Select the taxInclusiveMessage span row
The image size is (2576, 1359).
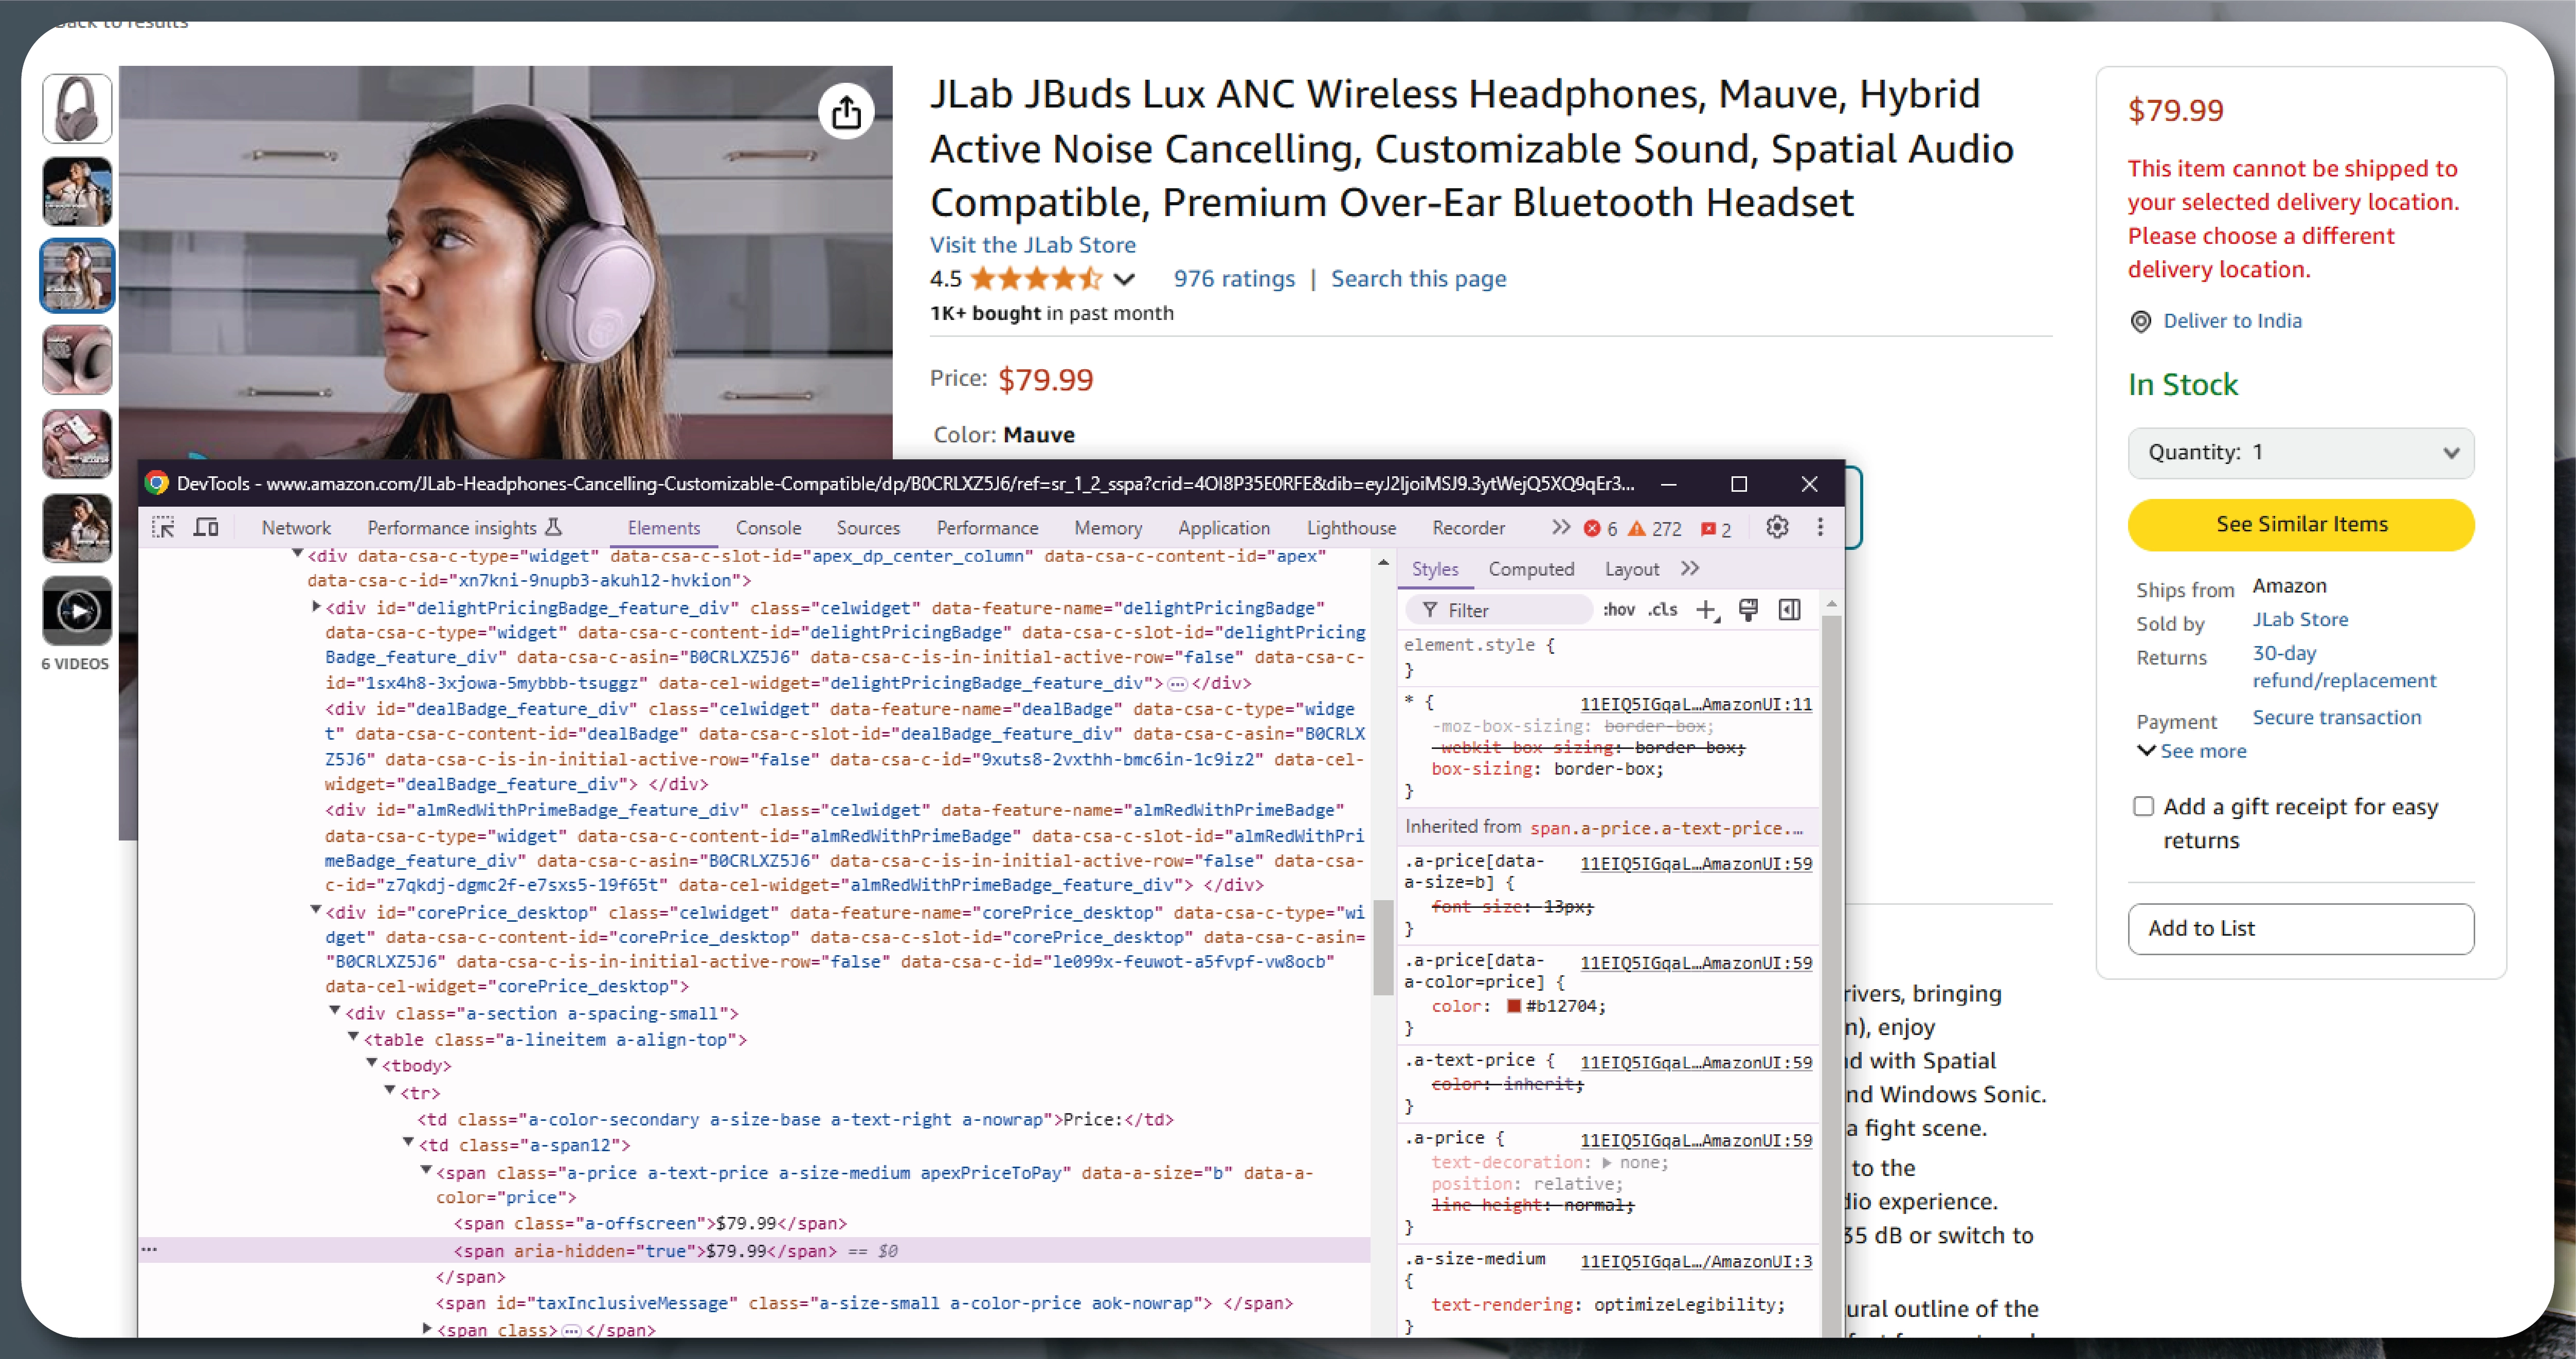pyautogui.click(x=864, y=1303)
